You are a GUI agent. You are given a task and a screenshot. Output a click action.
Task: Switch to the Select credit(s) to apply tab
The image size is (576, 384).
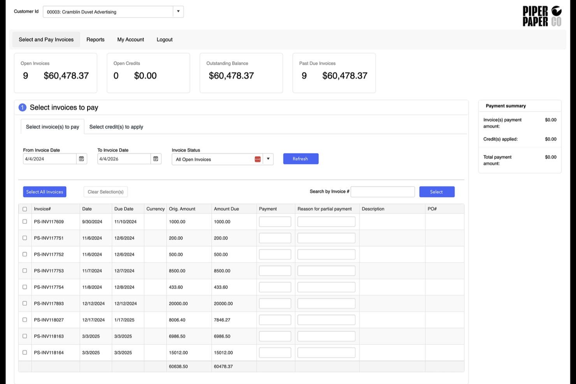coord(116,126)
